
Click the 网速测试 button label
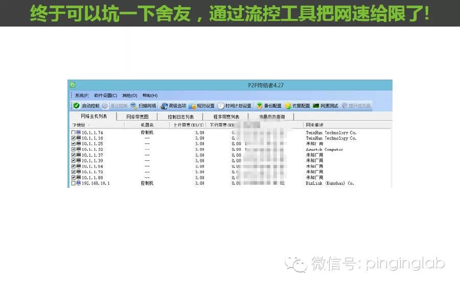[x=329, y=106]
